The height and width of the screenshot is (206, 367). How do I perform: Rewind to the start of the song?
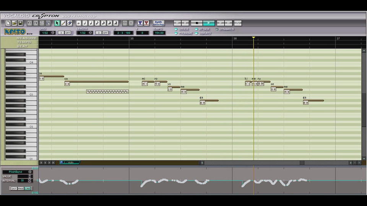tap(177, 23)
